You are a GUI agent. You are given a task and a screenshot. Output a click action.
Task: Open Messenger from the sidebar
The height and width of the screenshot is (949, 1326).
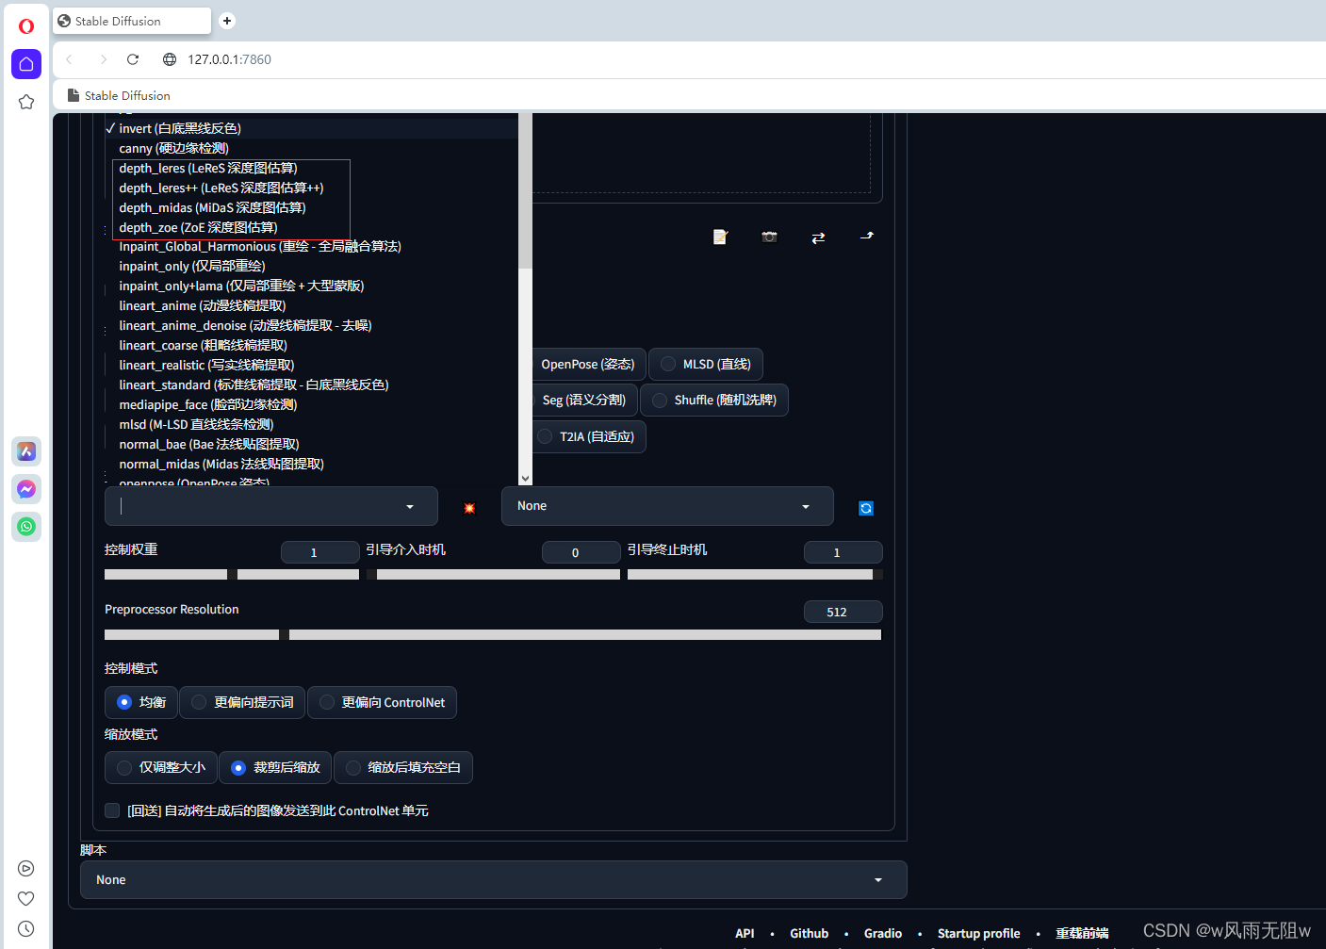click(26, 489)
